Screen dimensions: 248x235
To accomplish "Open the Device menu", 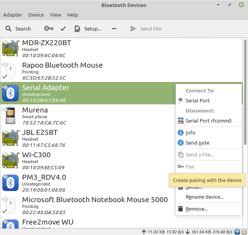I will [36, 15].
